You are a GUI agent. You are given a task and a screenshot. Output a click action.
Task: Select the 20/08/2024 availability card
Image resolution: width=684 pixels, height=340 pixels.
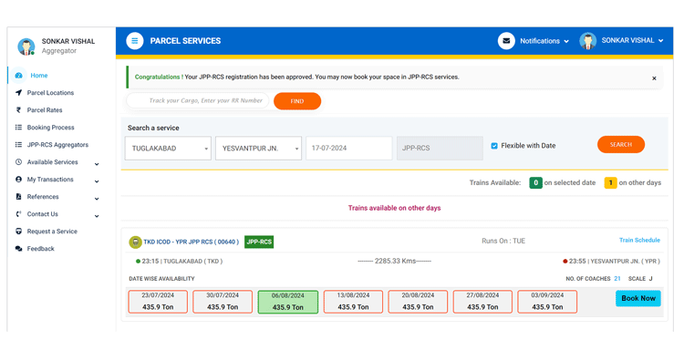point(418,302)
